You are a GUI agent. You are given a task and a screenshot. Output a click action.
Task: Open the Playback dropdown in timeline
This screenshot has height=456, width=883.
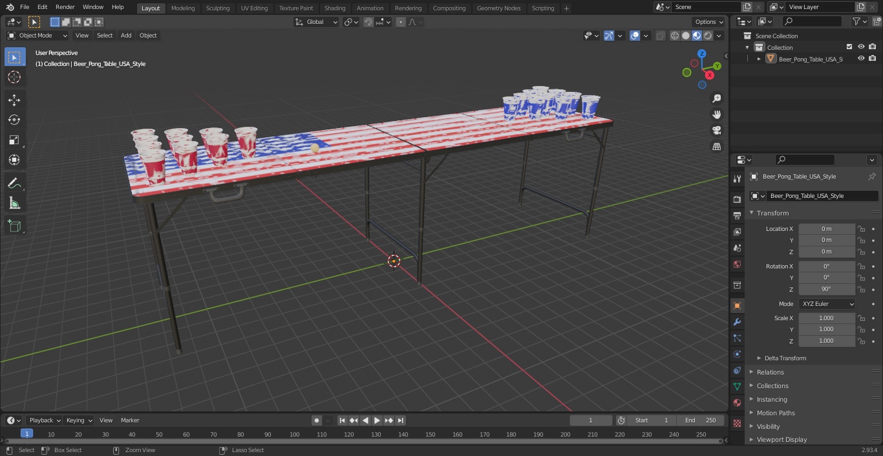[44, 420]
